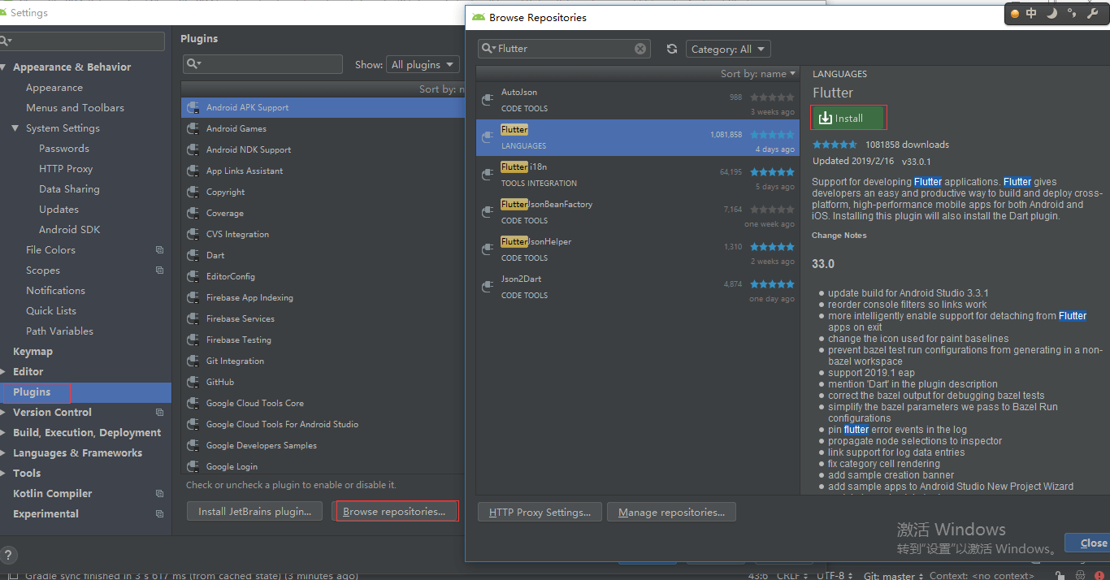This screenshot has height=580, width=1110.
Task: Open IME settings with the wrench icon
Action: point(1093,13)
